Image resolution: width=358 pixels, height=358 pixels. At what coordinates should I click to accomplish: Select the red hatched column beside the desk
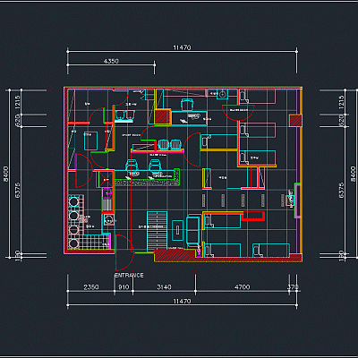(163, 117)
